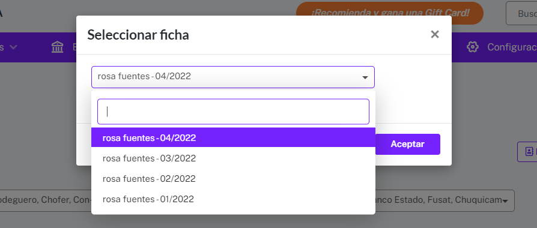Open the Bodeguero, Chofer filter dropdown
The height and width of the screenshot is (228, 537).
pos(46,200)
